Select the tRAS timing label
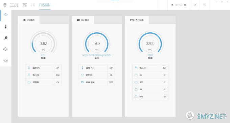230x123 pixels. [x=141, y=97]
